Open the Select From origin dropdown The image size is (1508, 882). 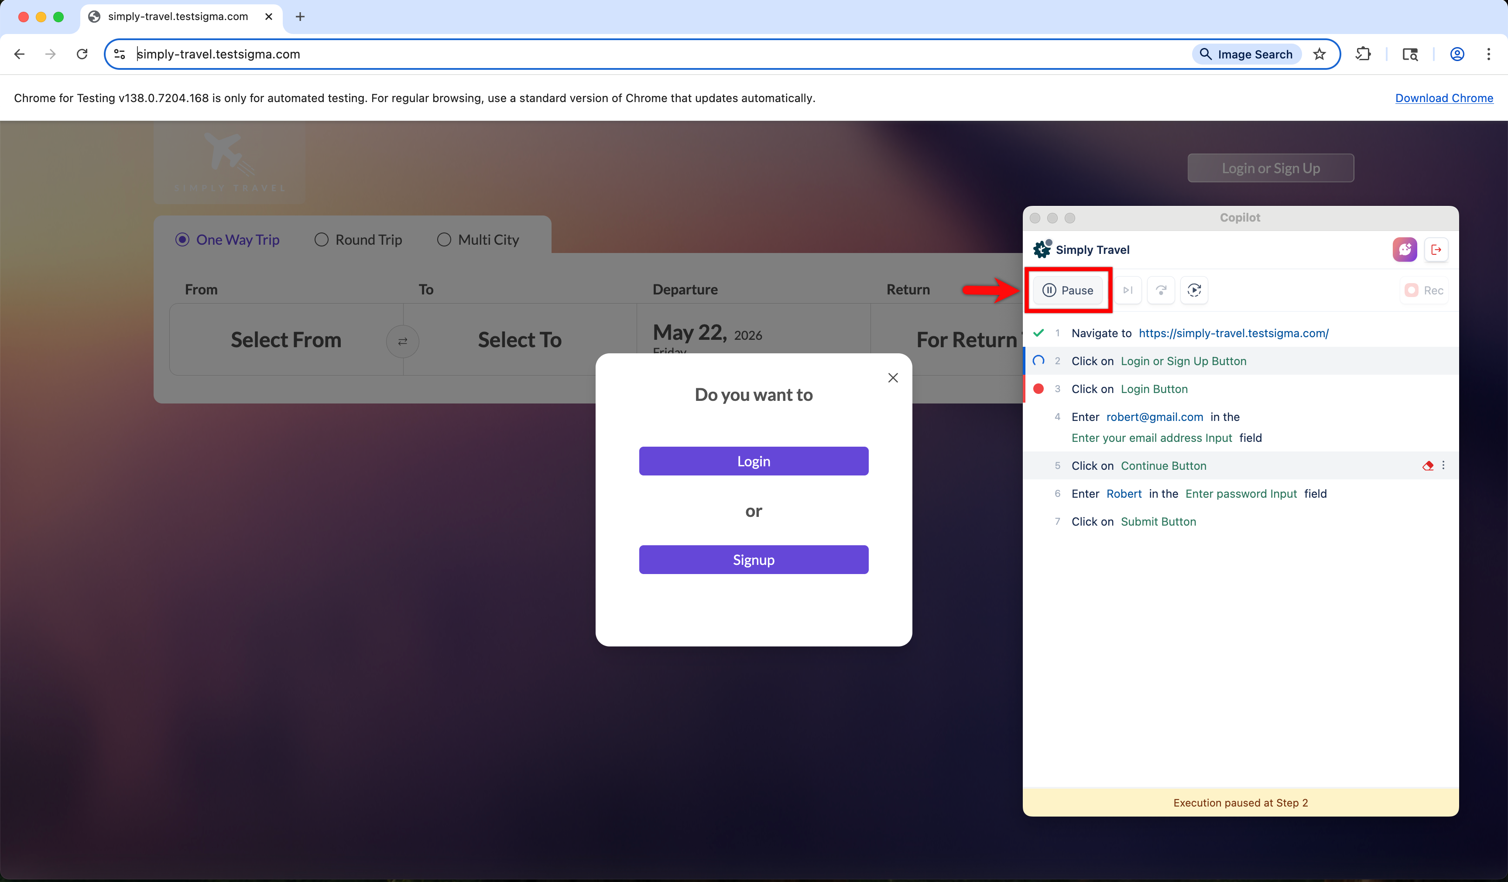[286, 340]
